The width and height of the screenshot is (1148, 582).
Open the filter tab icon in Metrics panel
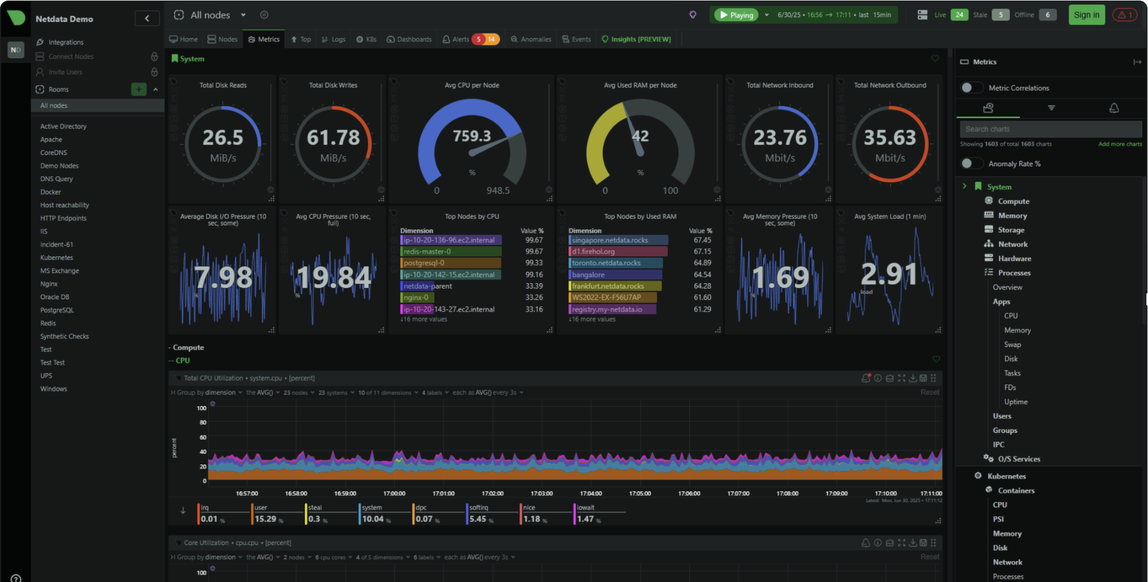(1051, 108)
